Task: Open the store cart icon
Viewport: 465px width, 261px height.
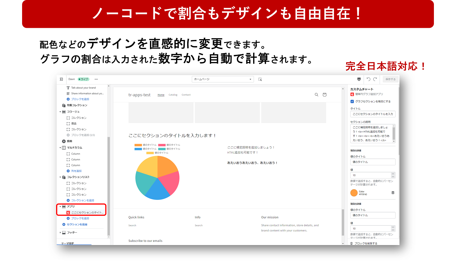Action: pyautogui.click(x=325, y=95)
